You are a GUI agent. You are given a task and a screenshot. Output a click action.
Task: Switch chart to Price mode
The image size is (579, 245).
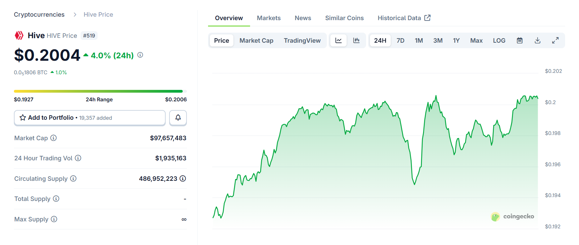pyautogui.click(x=222, y=41)
